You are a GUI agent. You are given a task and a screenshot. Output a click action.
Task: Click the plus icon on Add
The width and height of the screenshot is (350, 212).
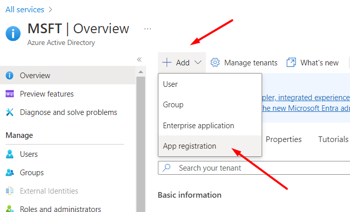click(x=167, y=62)
